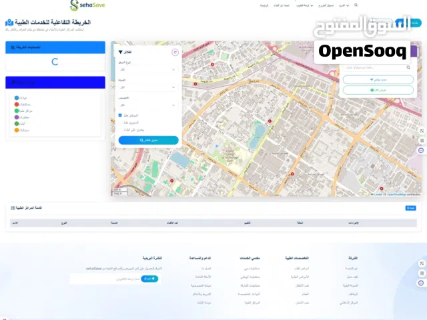Viewport: 427px width, 320px height.
Task: Reset filters with the circular refresh icon
Action: tap(175, 52)
